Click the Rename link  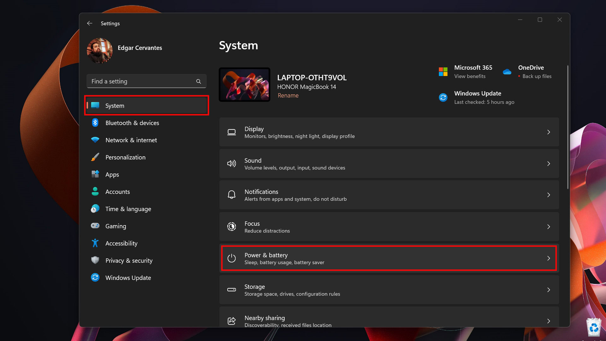288,95
